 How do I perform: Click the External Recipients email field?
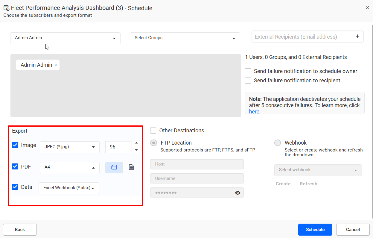pyautogui.click(x=302, y=37)
